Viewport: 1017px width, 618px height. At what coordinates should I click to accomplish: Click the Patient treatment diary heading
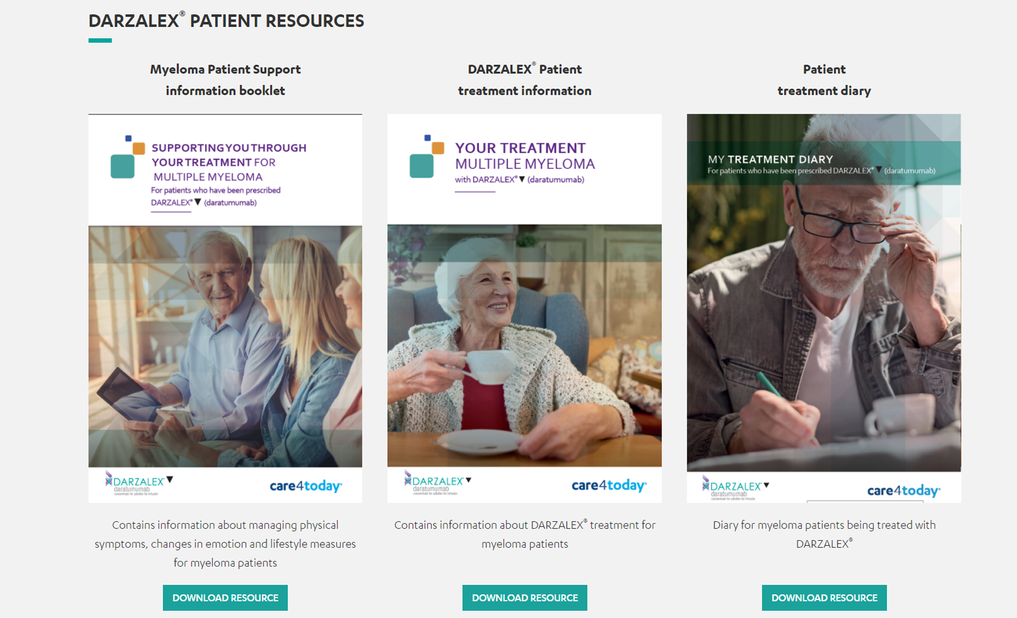(x=824, y=80)
